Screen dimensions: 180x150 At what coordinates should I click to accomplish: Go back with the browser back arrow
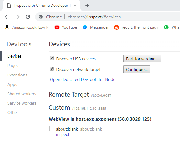(x=7, y=17)
